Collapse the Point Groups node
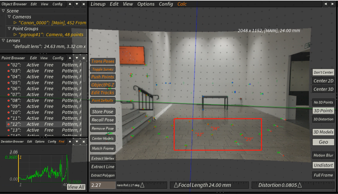The width and height of the screenshot is (338, 194). (9, 28)
